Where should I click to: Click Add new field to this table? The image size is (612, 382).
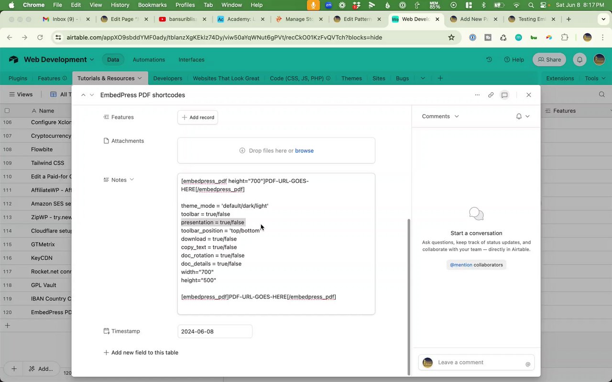coord(141,352)
